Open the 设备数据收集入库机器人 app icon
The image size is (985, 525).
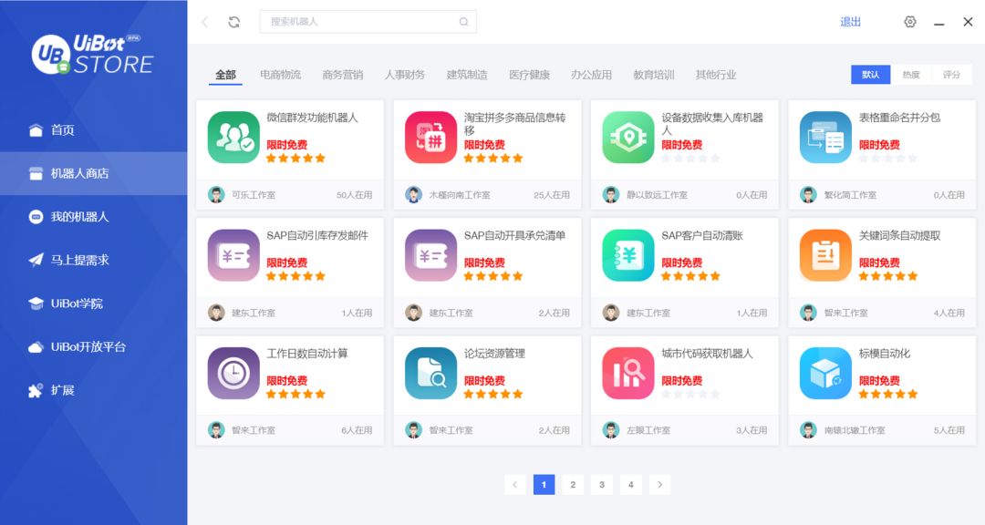pyautogui.click(x=628, y=138)
